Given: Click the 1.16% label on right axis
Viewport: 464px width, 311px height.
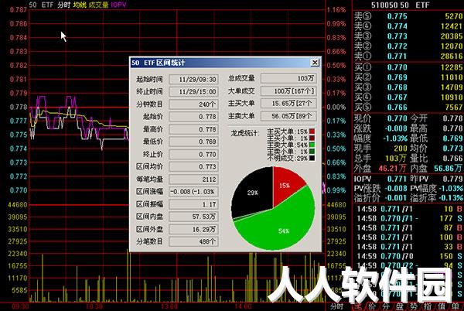Looking at the screenshot, I should click(336, 10).
